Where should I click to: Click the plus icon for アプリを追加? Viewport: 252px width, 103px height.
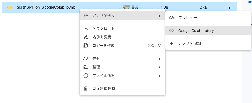172,43
